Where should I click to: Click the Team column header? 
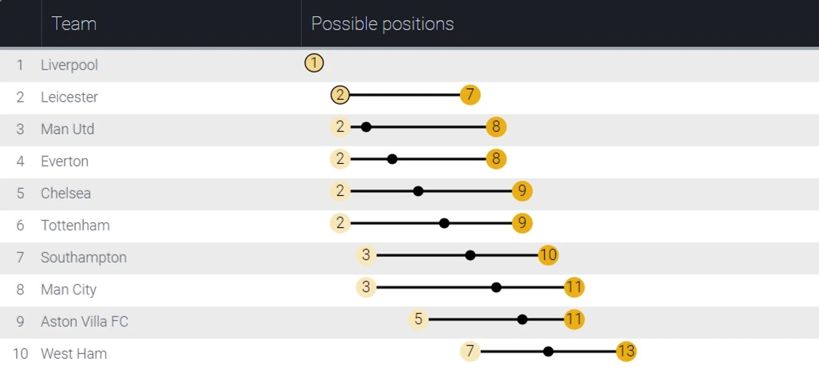pos(74,24)
